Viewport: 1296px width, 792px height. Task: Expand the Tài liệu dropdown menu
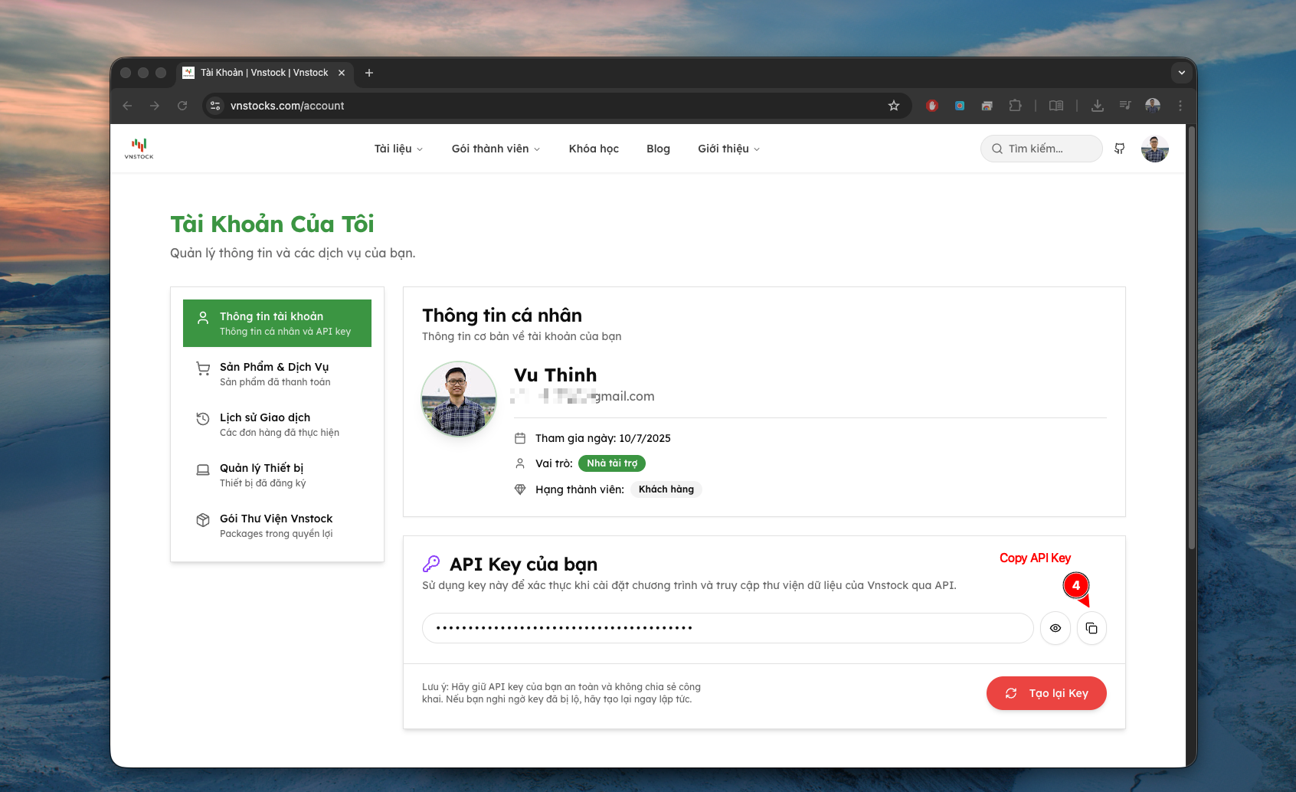coord(398,149)
